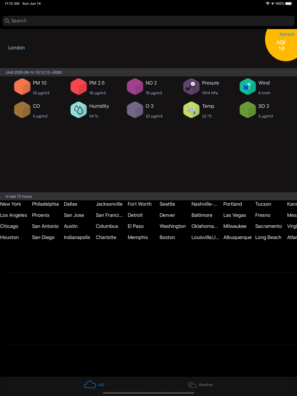Select the purple O 3 hexagon icon
The height and width of the screenshot is (396, 297).
(x=135, y=110)
